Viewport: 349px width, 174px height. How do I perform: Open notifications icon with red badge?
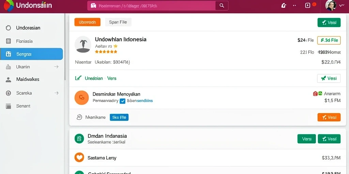pyautogui.click(x=308, y=5)
